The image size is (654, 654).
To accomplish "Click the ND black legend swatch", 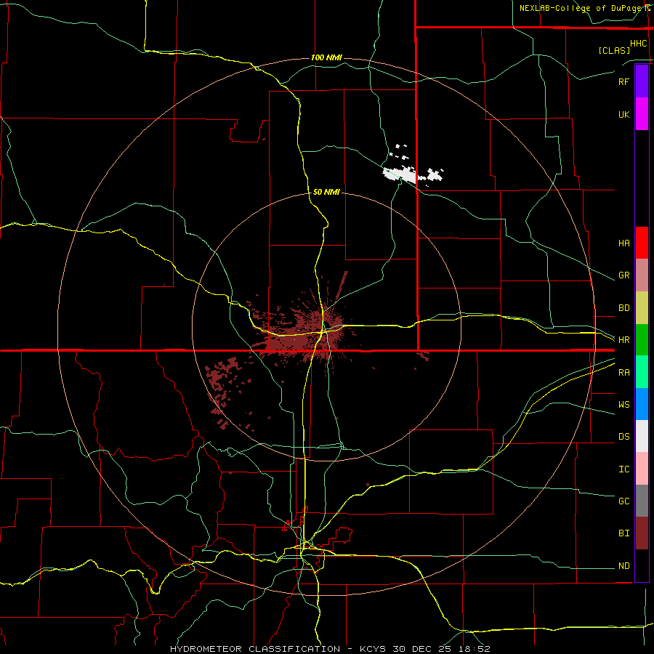I will [x=642, y=565].
